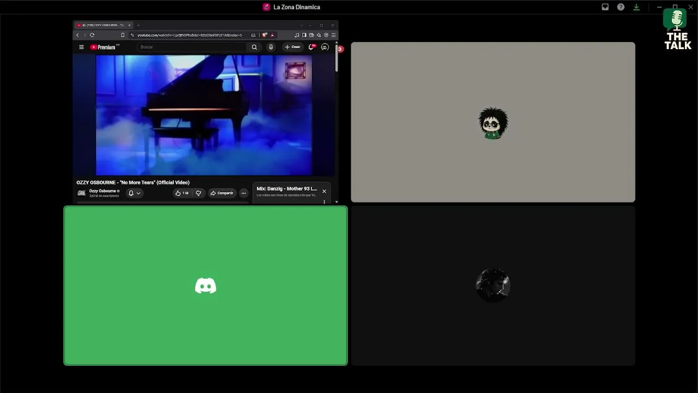Select the spiky-haired cartoon avatar participant

coord(493,123)
